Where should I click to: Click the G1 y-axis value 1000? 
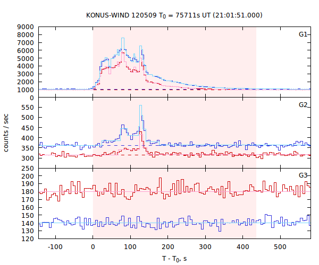[x=25, y=90]
